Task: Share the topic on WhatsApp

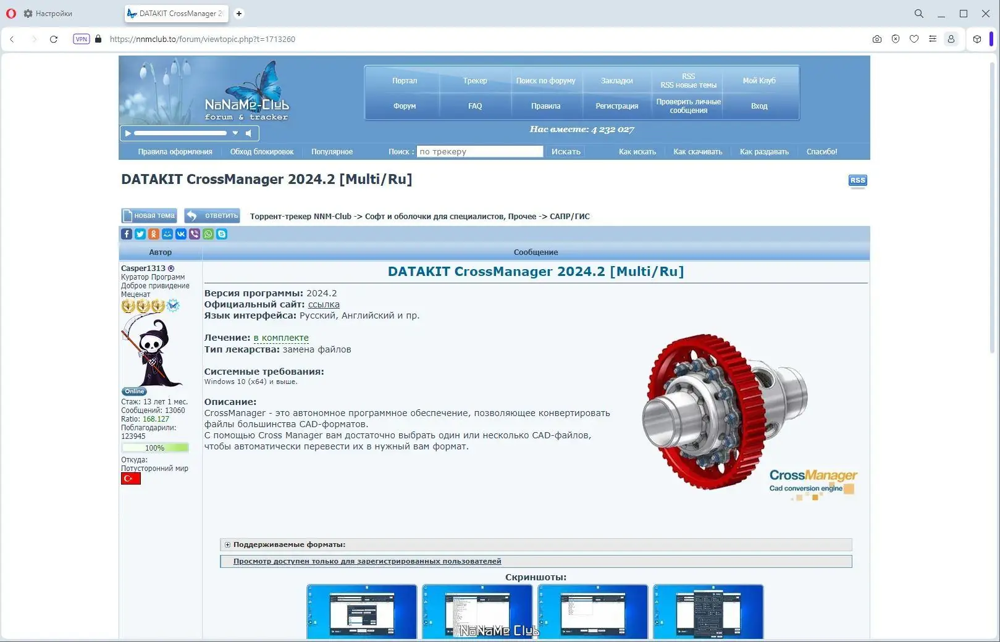Action: [208, 234]
